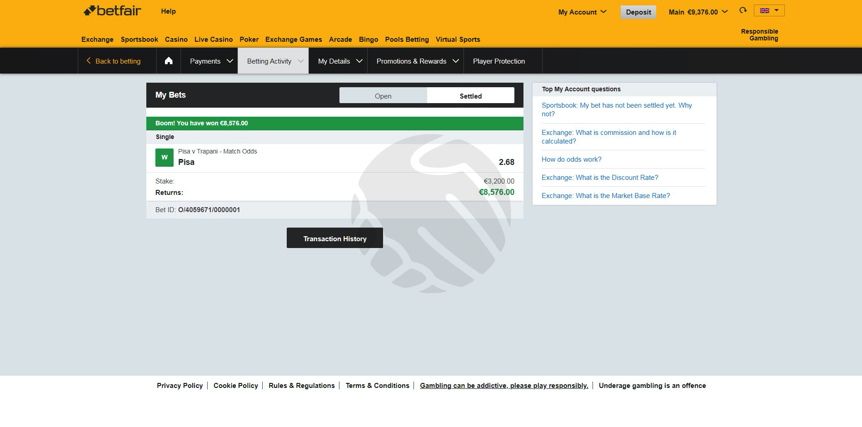Click the odds value 2.68

(507, 162)
